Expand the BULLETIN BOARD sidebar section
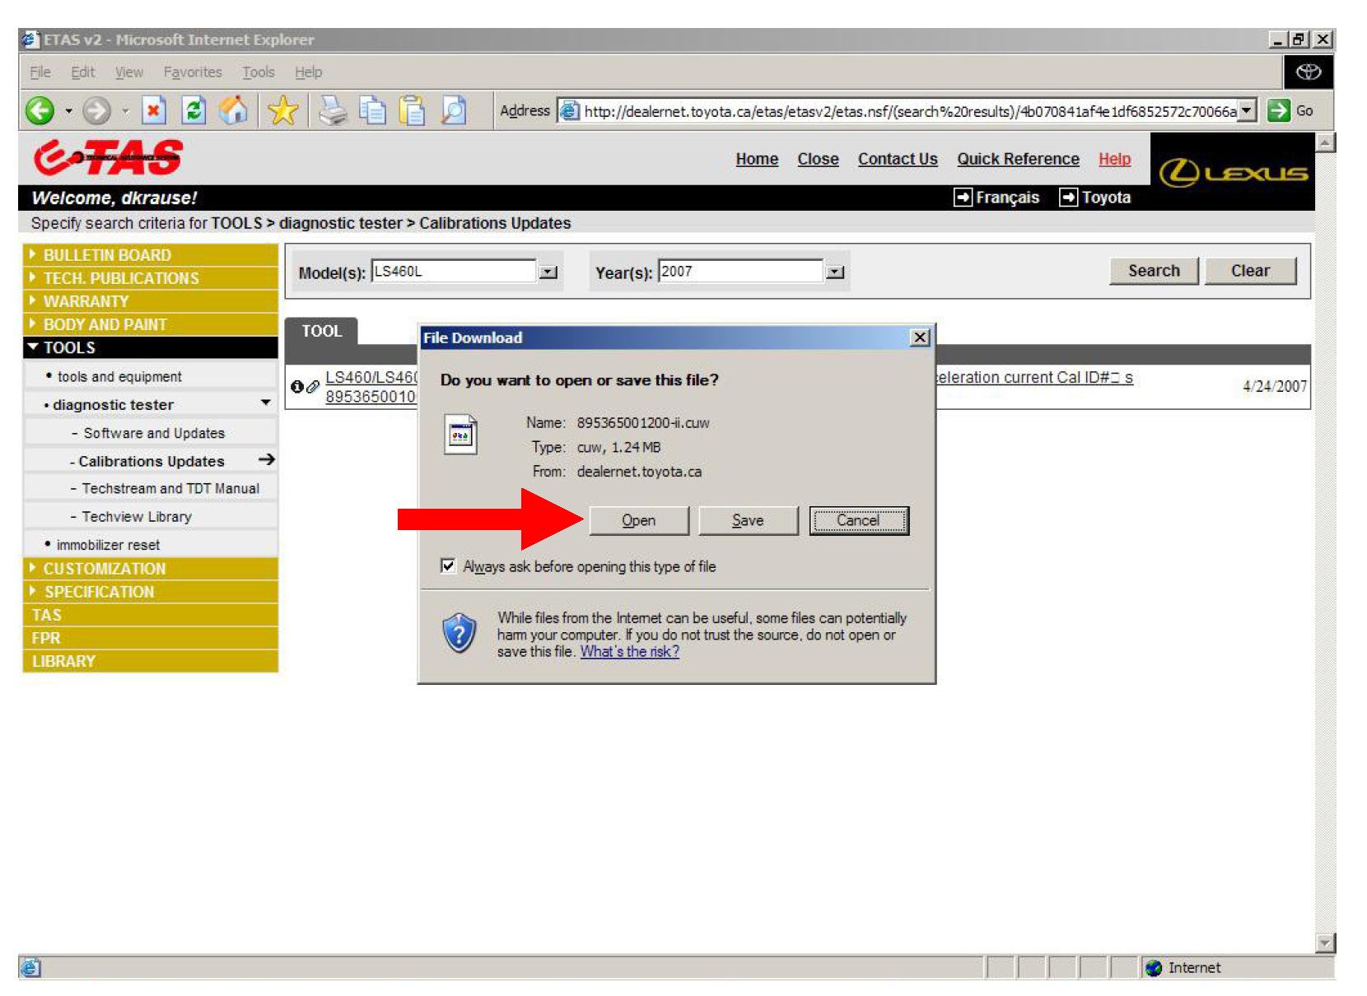1367x996 pixels. coord(107,255)
